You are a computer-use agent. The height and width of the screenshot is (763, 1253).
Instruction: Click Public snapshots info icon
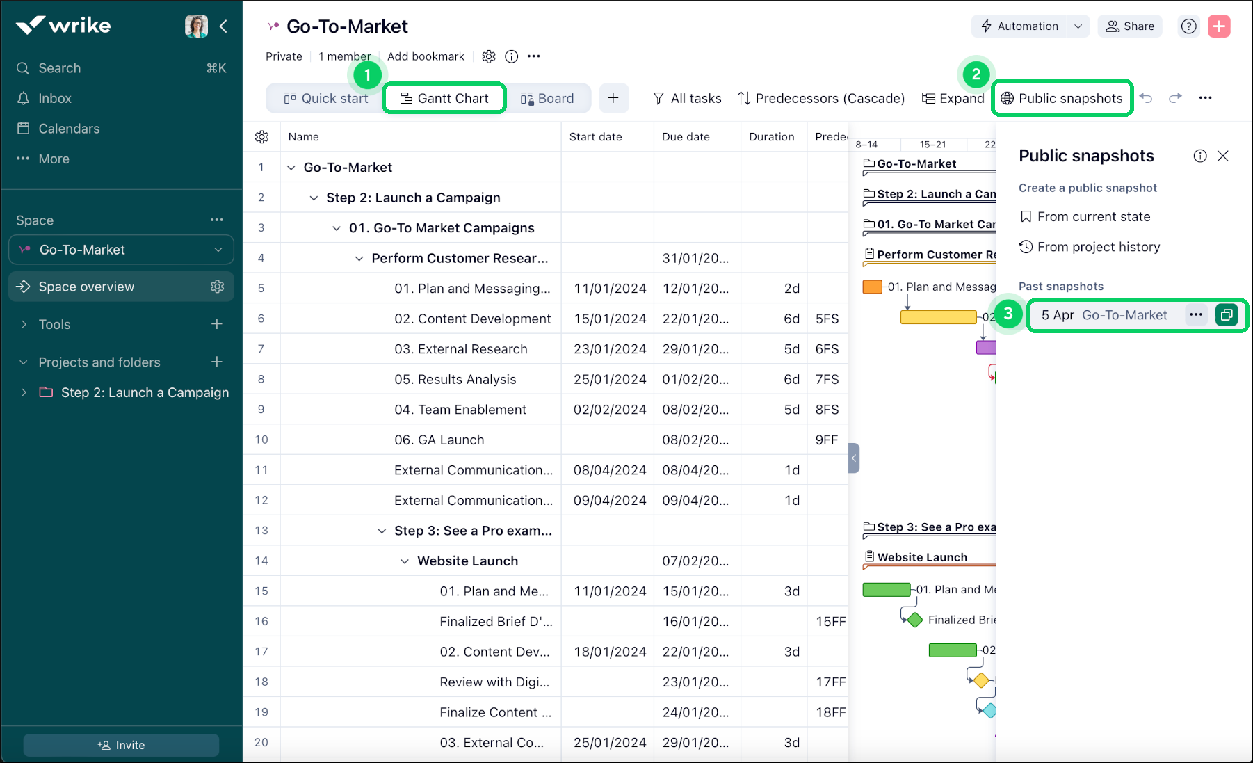pyautogui.click(x=1200, y=156)
